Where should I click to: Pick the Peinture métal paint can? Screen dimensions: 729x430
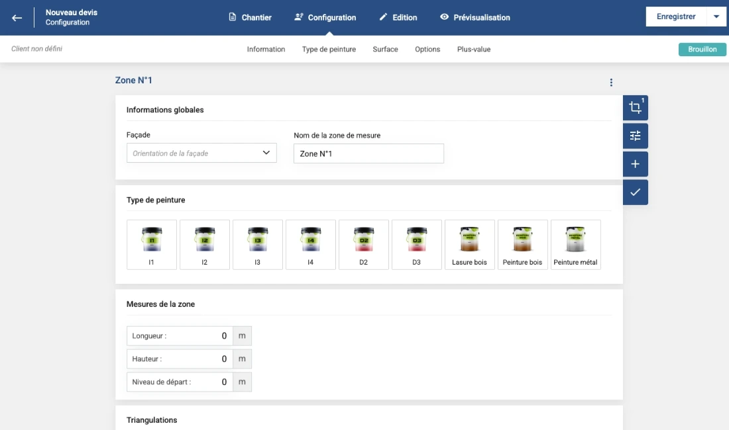click(x=575, y=245)
